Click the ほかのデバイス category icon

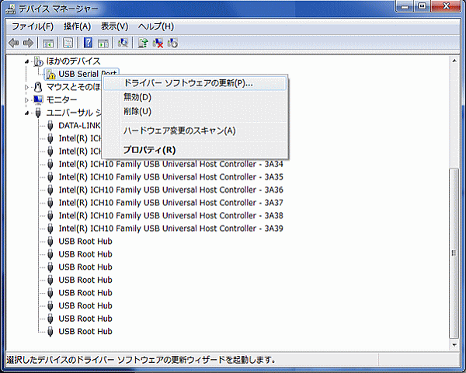(38, 61)
